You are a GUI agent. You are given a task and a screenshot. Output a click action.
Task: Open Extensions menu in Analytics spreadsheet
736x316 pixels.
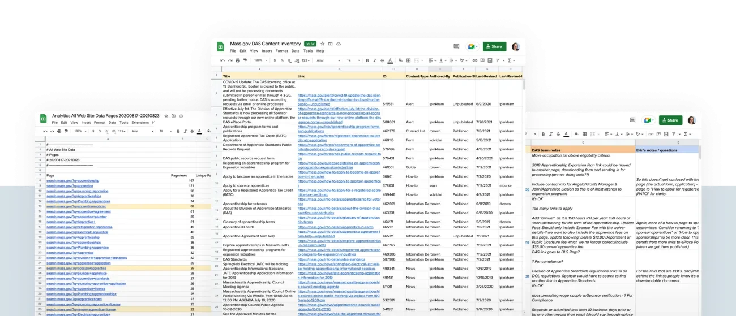click(x=140, y=122)
